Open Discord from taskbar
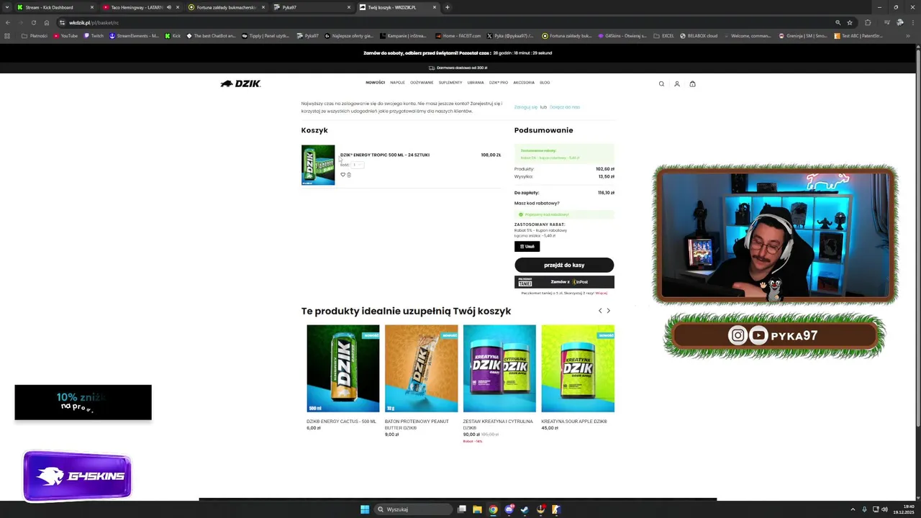 click(x=509, y=509)
